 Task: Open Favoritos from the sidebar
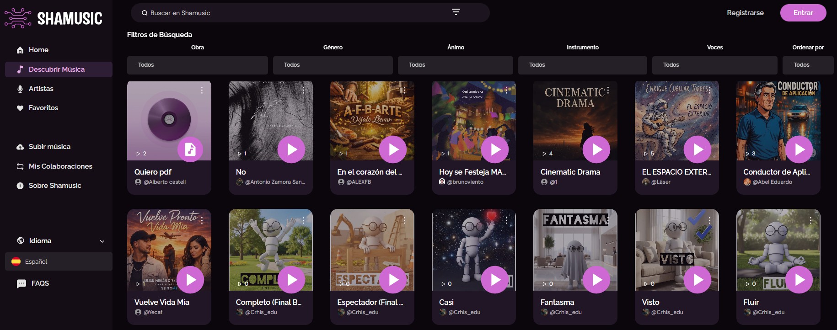[43, 108]
